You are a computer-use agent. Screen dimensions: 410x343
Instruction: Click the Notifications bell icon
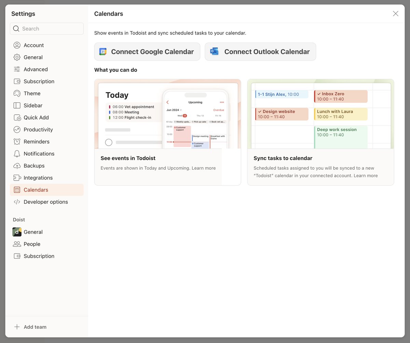click(17, 154)
